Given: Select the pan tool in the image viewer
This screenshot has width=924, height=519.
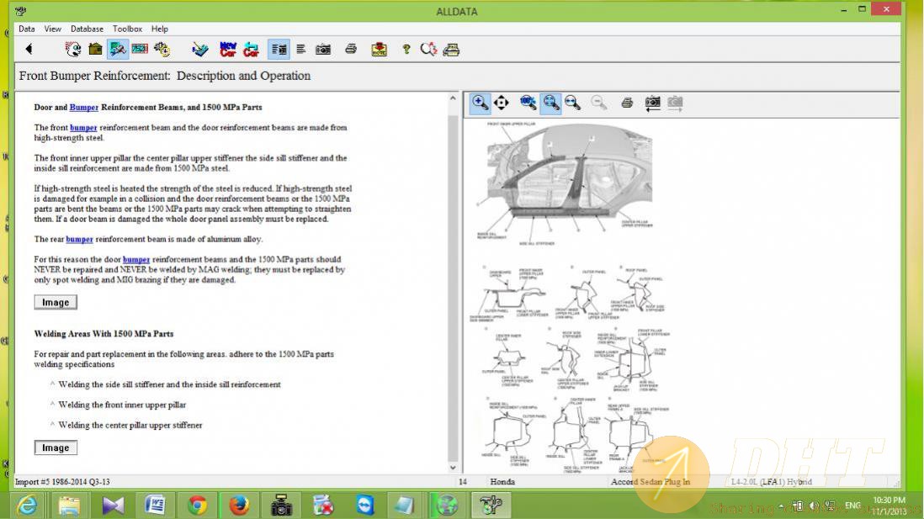Looking at the screenshot, I should coord(502,103).
